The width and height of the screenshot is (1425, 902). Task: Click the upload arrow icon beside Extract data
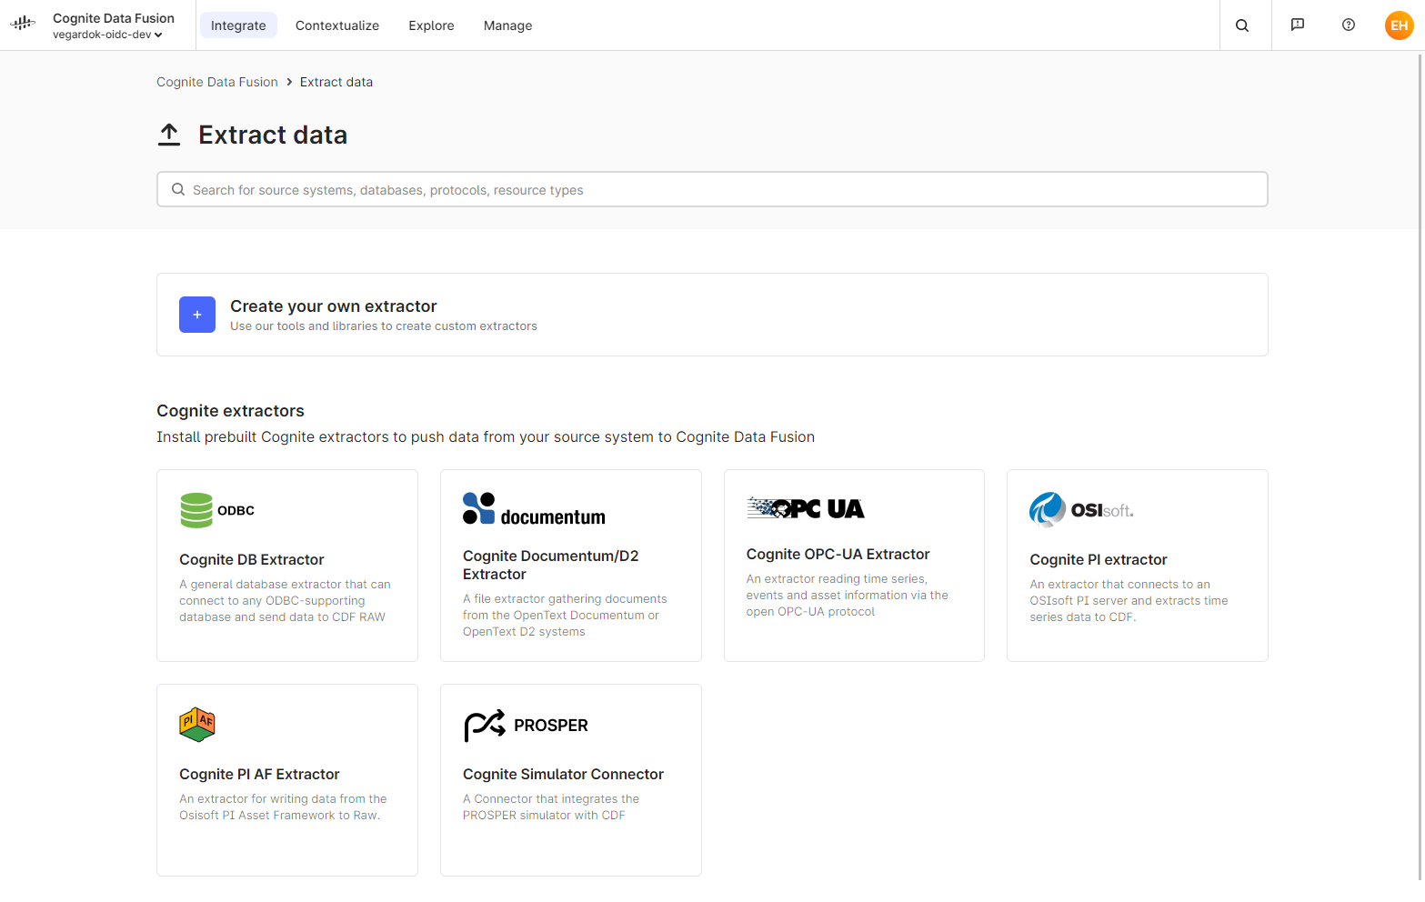(x=169, y=135)
